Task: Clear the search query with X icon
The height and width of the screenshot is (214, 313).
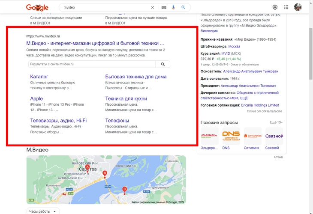Action: [153, 7]
